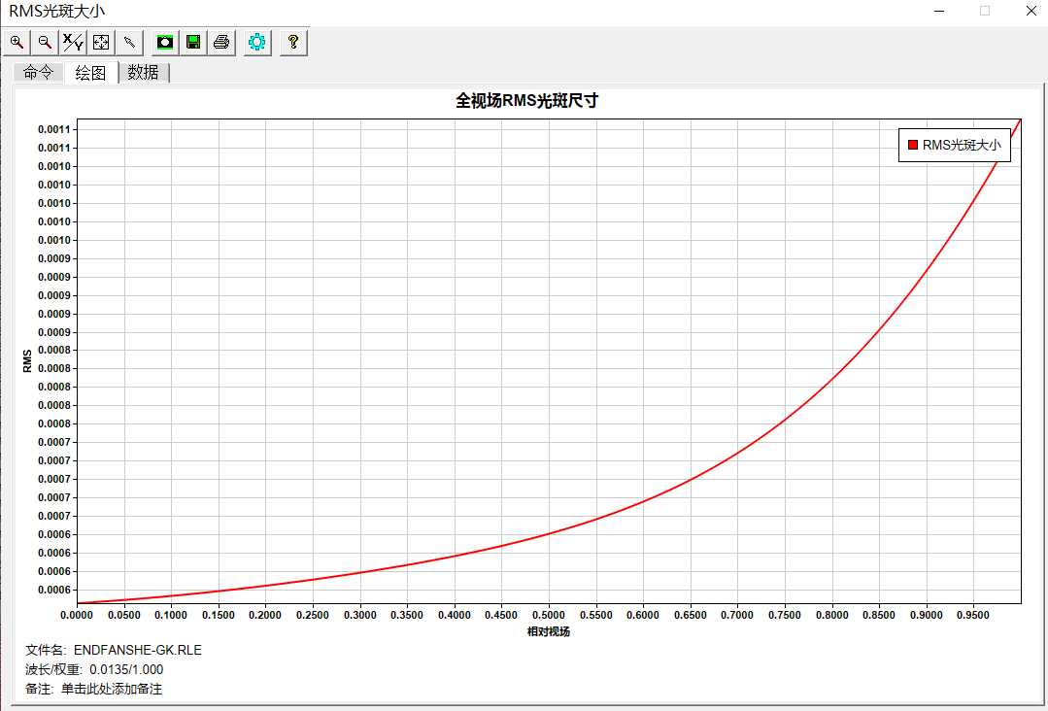Click the red legend swatch for RMS光斑大小
This screenshot has width=1048, height=711.
point(912,145)
